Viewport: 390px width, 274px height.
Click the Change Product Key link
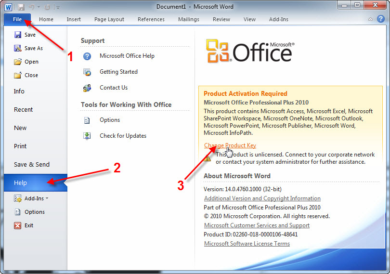click(x=230, y=145)
